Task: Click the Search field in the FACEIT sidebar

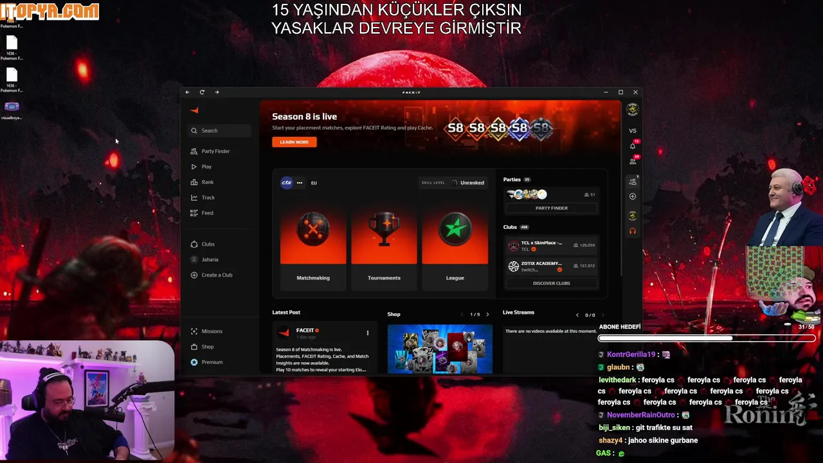Action: (x=220, y=131)
